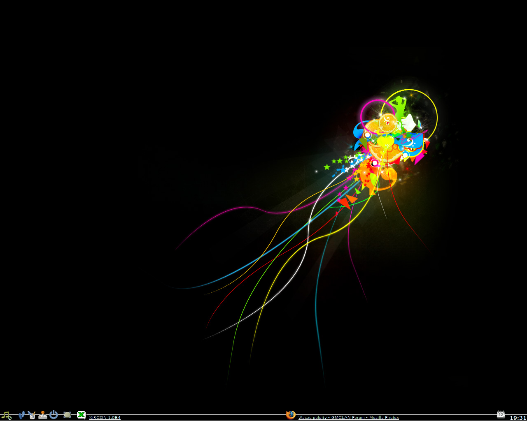Open the Wasze pulpity Firefox window label
Image resolution: width=527 pixels, height=421 pixels.
pos(348,418)
